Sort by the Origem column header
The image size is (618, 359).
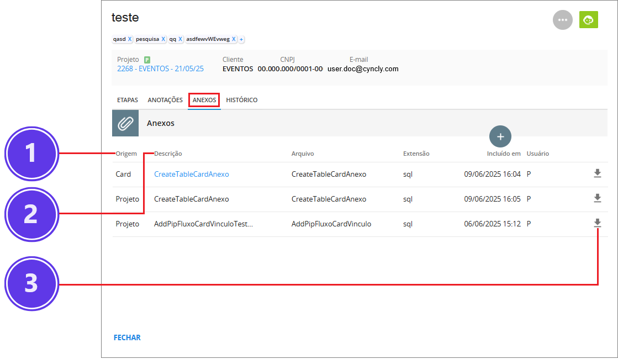[126, 154]
